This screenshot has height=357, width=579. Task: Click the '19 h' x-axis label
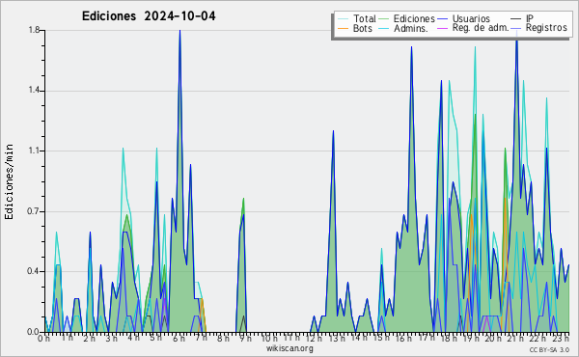pyautogui.click(x=470, y=338)
